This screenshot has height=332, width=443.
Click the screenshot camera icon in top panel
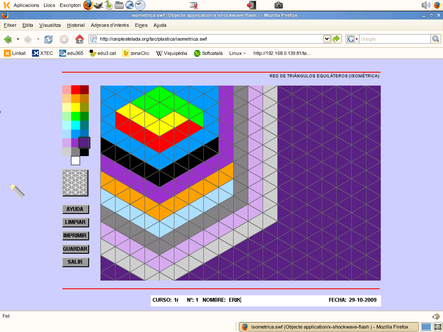tap(279, 5)
